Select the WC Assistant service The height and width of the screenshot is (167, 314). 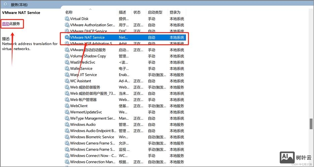point(80,81)
